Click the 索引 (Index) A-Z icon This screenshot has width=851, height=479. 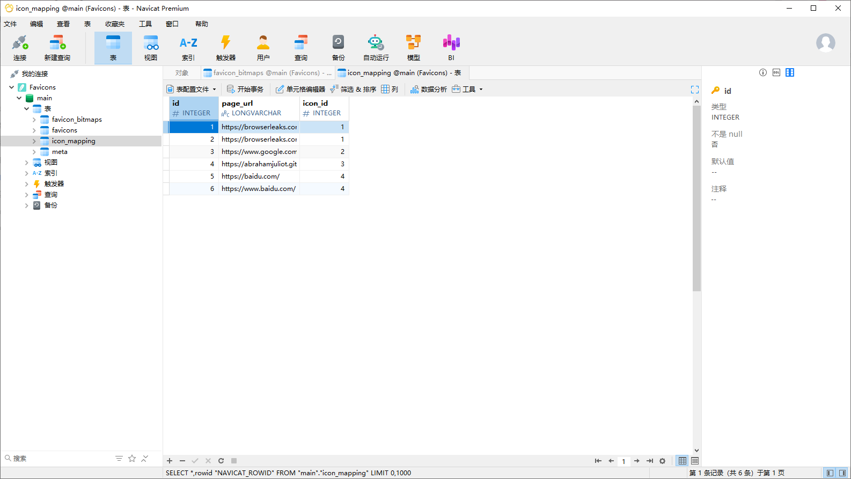point(188,48)
